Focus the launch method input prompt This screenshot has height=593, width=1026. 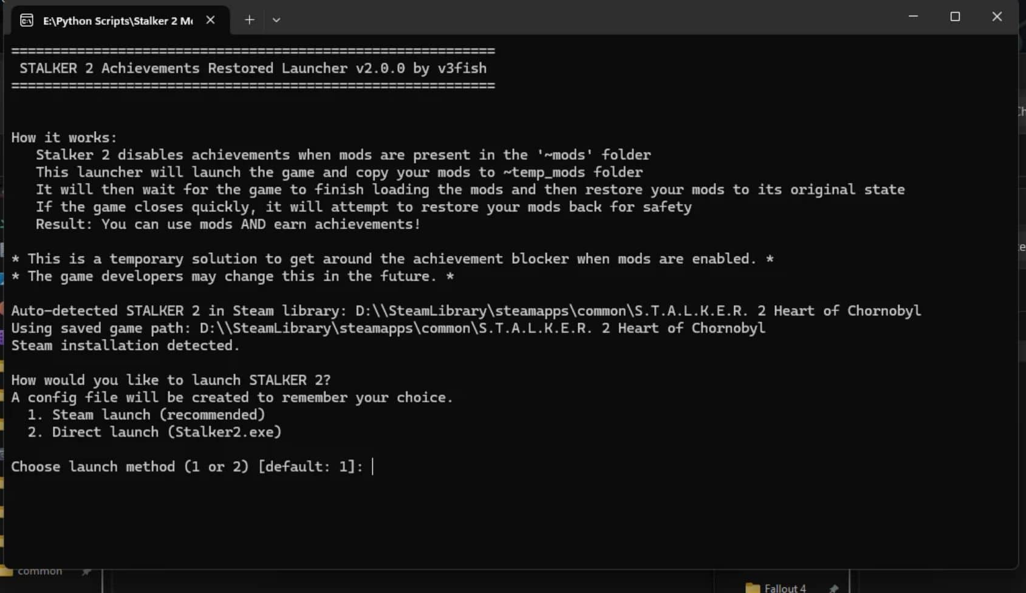coord(373,467)
